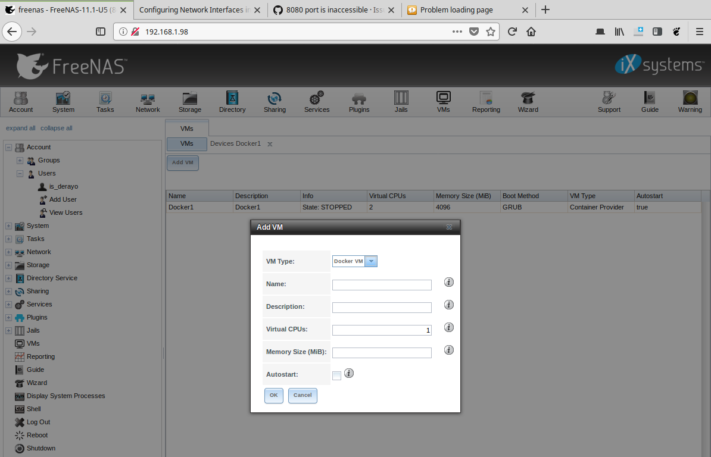This screenshot has width=711, height=457.
Task: Open the System toolbar icon
Action: (x=63, y=102)
